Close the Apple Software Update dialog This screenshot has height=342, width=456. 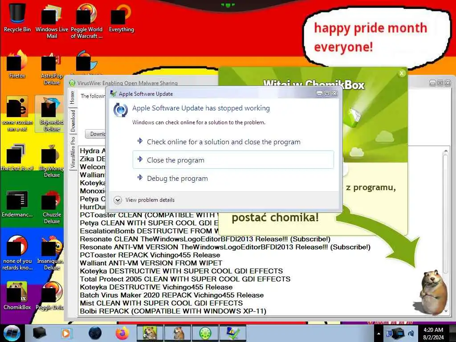tap(335, 94)
